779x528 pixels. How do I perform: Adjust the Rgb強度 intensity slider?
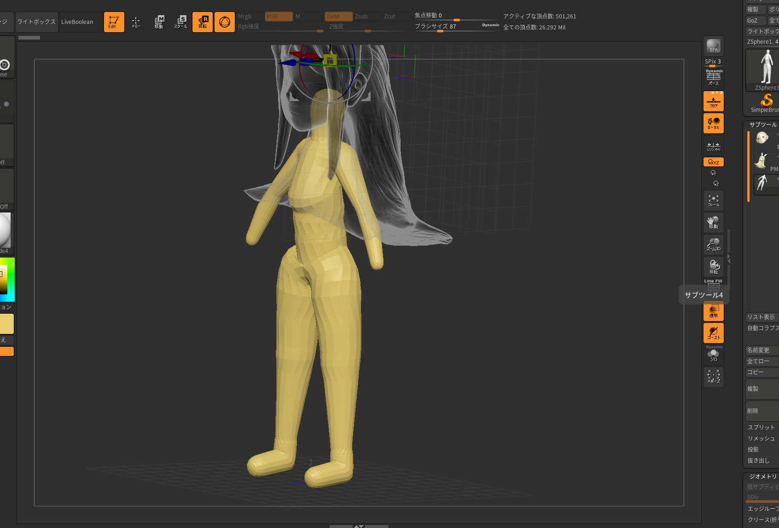pyautogui.click(x=280, y=27)
